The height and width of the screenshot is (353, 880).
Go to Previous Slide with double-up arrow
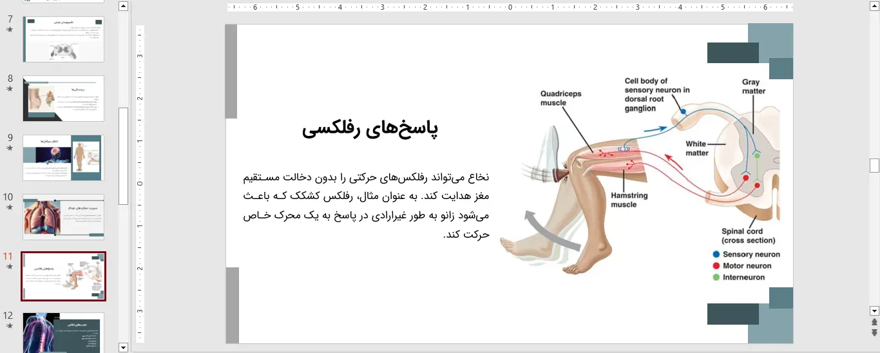pyautogui.click(x=874, y=322)
